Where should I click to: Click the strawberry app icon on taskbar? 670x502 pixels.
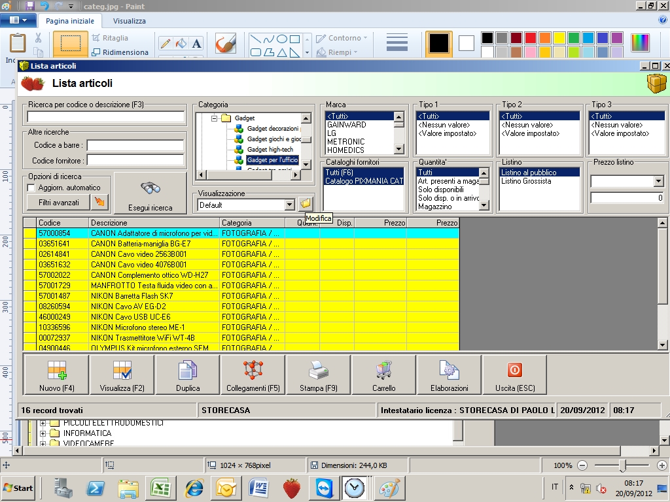pyautogui.click(x=292, y=488)
